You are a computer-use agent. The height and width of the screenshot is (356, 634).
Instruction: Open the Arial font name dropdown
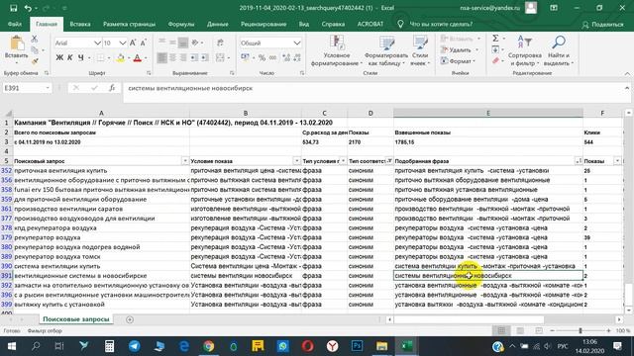coord(97,43)
